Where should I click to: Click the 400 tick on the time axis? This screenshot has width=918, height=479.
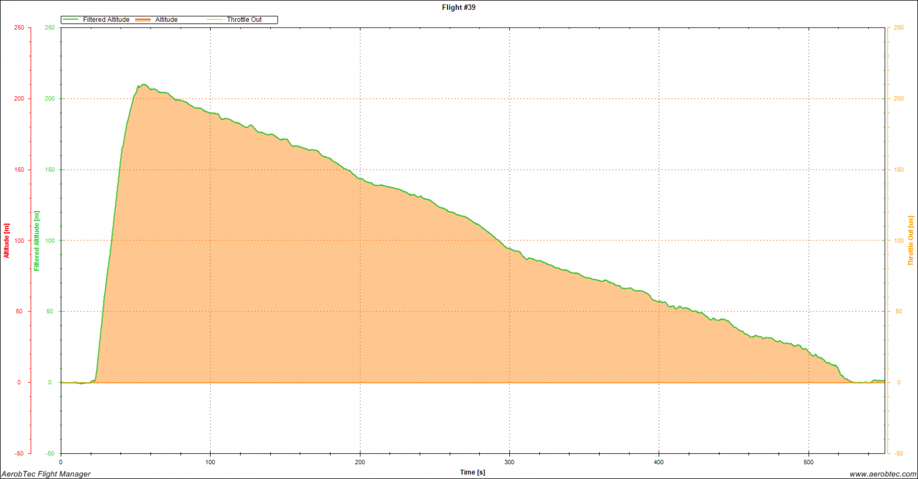pyautogui.click(x=659, y=462)
